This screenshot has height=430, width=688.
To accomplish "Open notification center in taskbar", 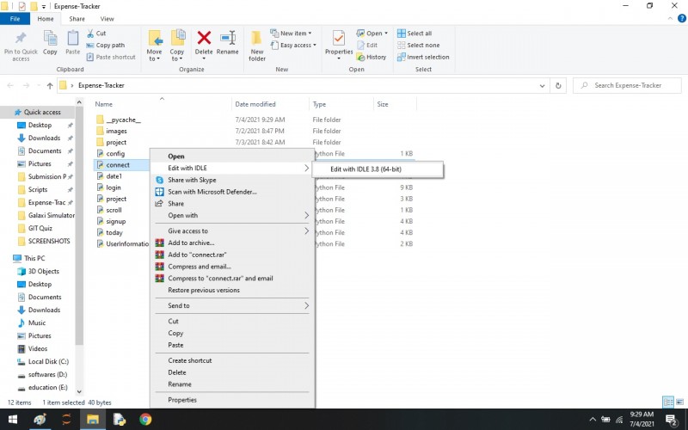I will (671, 421).
